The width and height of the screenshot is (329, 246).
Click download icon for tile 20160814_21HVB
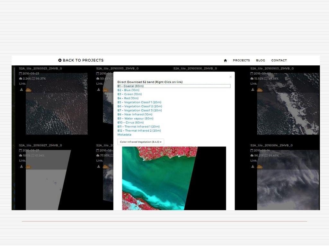pyautogui.click(x=253, y=167)
